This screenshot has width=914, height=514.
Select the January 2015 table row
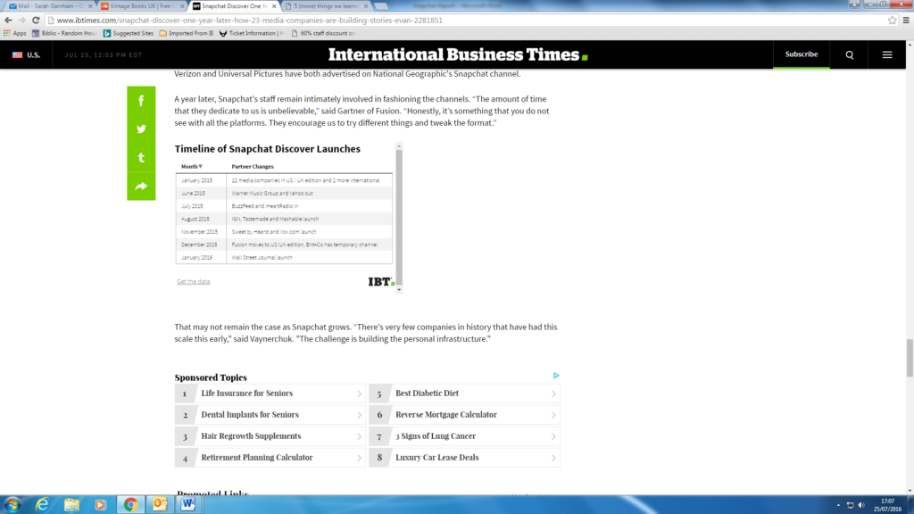(284, 180)
